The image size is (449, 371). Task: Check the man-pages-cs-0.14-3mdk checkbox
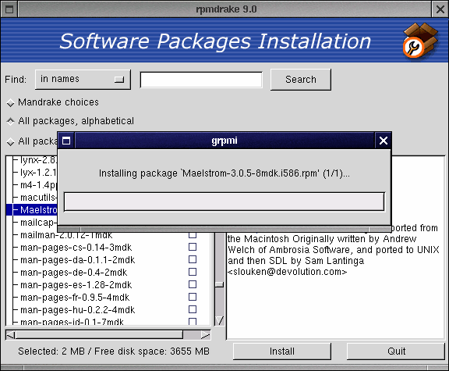click(x=193, y=247)
